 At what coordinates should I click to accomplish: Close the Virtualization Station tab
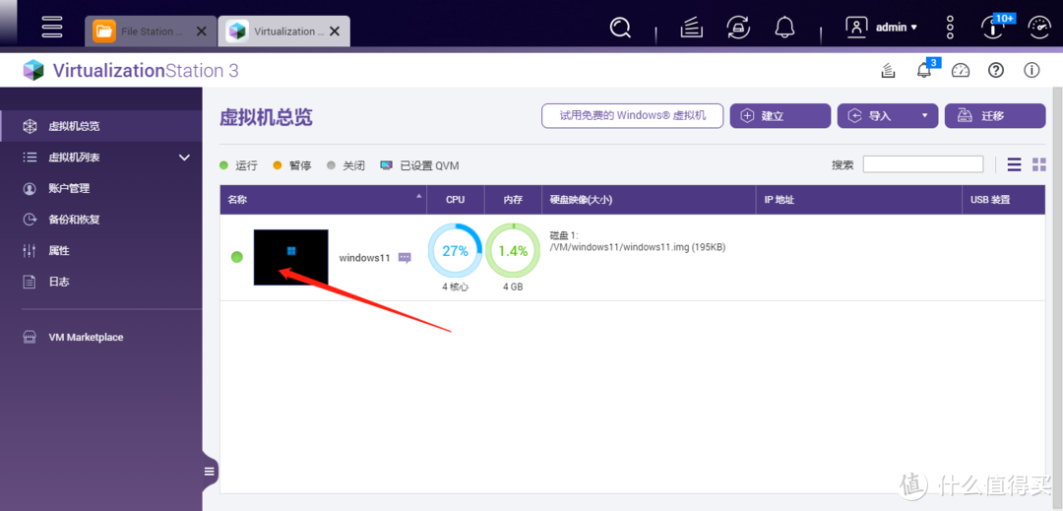point(335,32)
